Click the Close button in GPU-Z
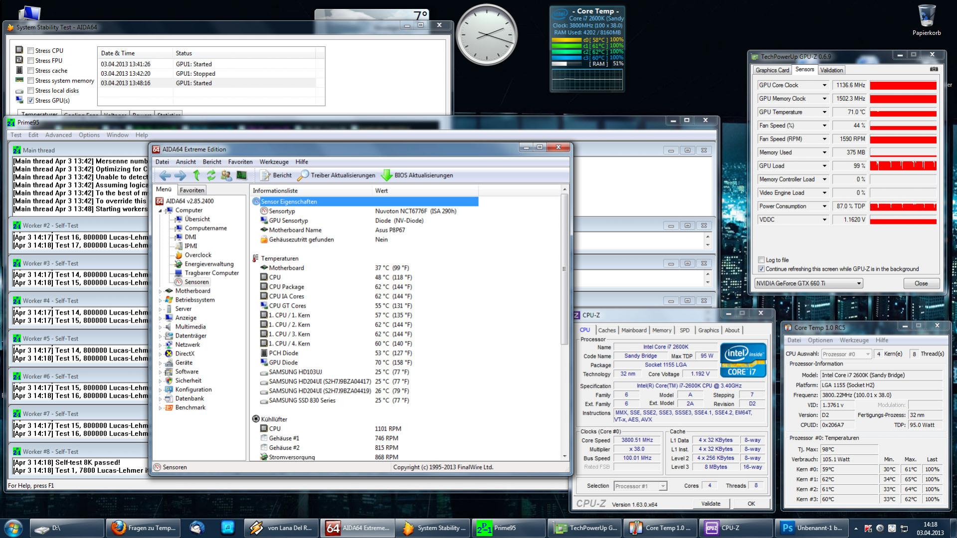The width and height of the screenshot is (957, 538). coord(921,283)
